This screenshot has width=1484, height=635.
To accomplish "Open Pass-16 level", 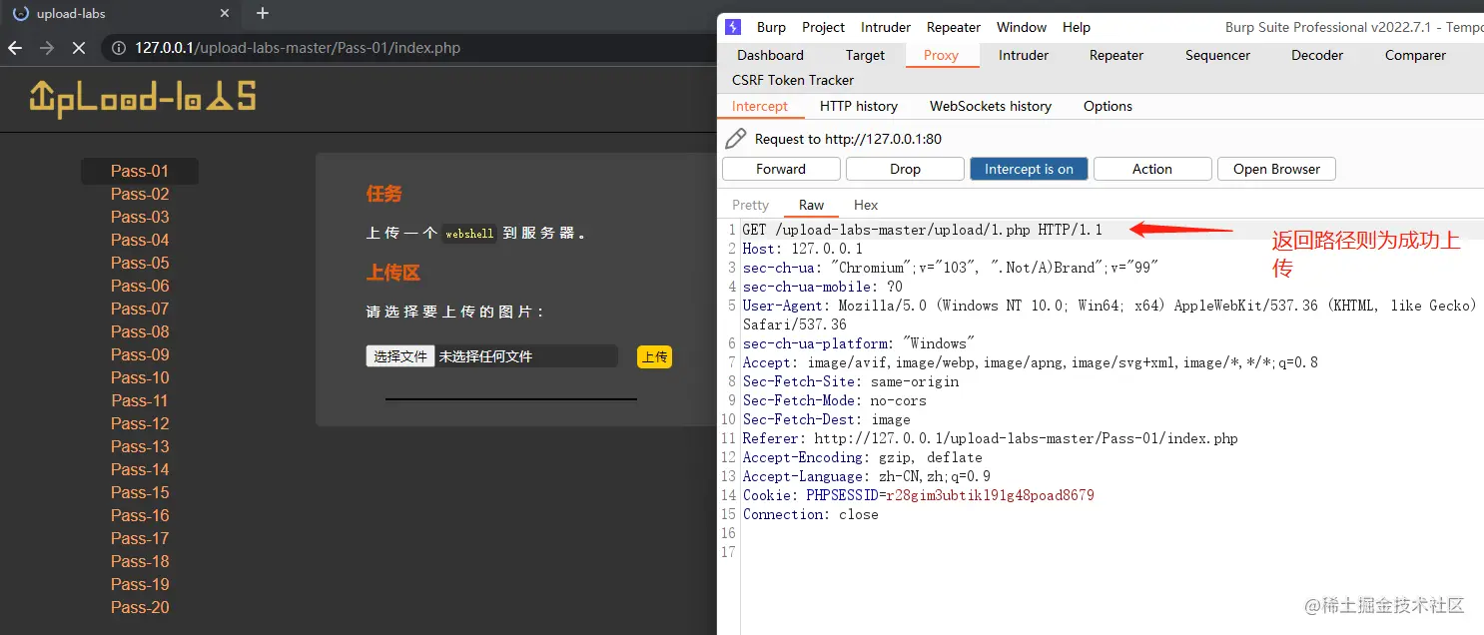I will pyautogui.click(x=140, y=515).
